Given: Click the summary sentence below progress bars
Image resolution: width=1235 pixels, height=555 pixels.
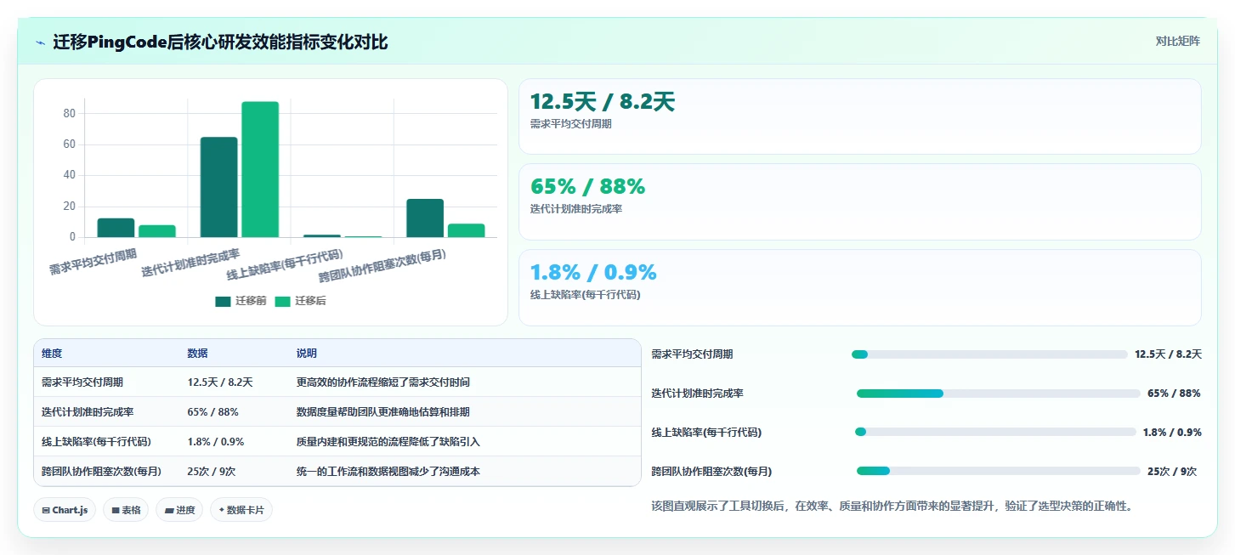Looking at the screenshot, I should [892, 506].
